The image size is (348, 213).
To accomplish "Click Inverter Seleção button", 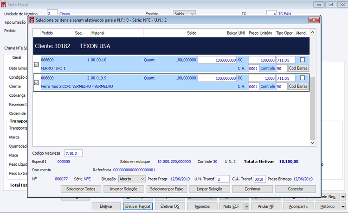I will (x=123, y=189).
